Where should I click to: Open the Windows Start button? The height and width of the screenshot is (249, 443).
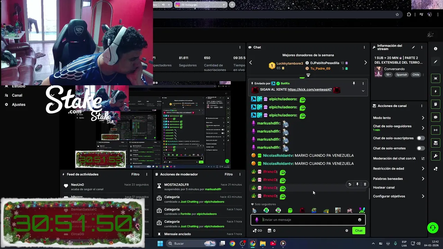(x=160, y=243)
